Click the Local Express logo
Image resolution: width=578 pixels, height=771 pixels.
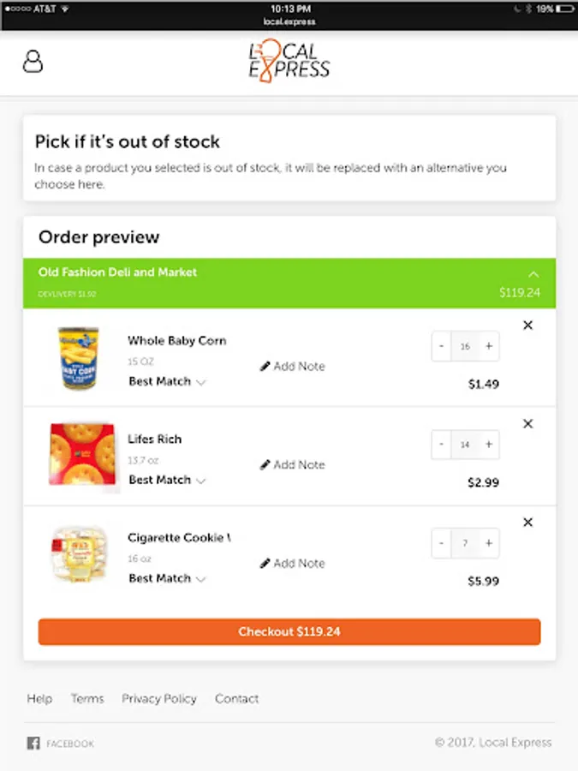tap(289, 62)
